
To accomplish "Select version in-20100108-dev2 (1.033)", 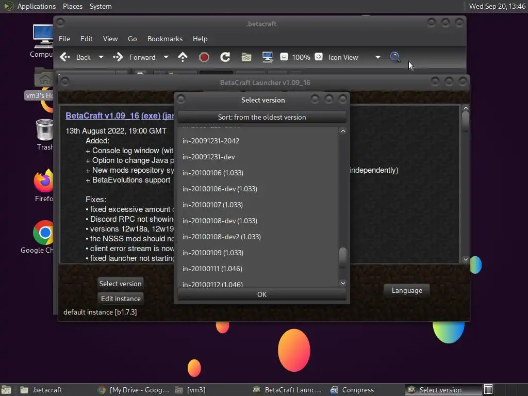I will [258, 237].
